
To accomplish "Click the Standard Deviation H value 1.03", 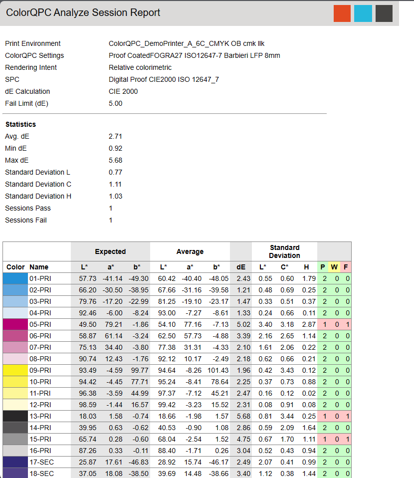I will (x=116, y=196).
